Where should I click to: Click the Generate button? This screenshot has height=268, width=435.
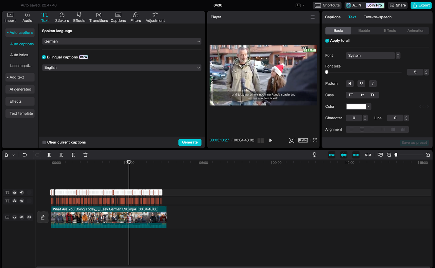point(190,142)
